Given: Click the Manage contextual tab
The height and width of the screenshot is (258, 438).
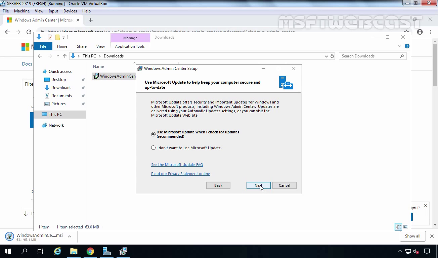Looking at the screenshot, I should [x=130, y=38].
